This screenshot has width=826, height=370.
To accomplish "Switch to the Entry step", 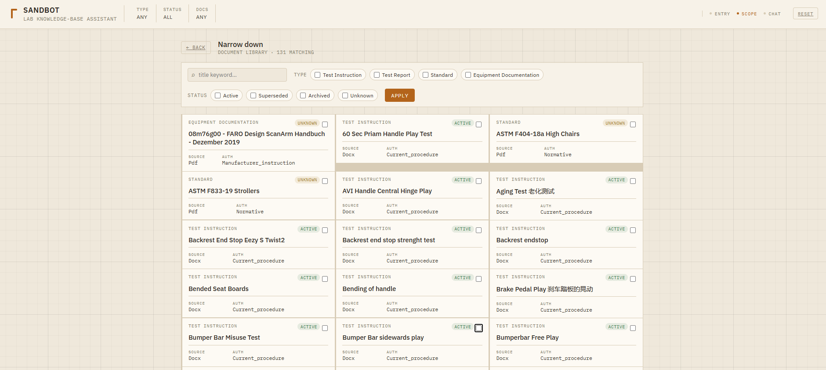I will click(720, 14).
